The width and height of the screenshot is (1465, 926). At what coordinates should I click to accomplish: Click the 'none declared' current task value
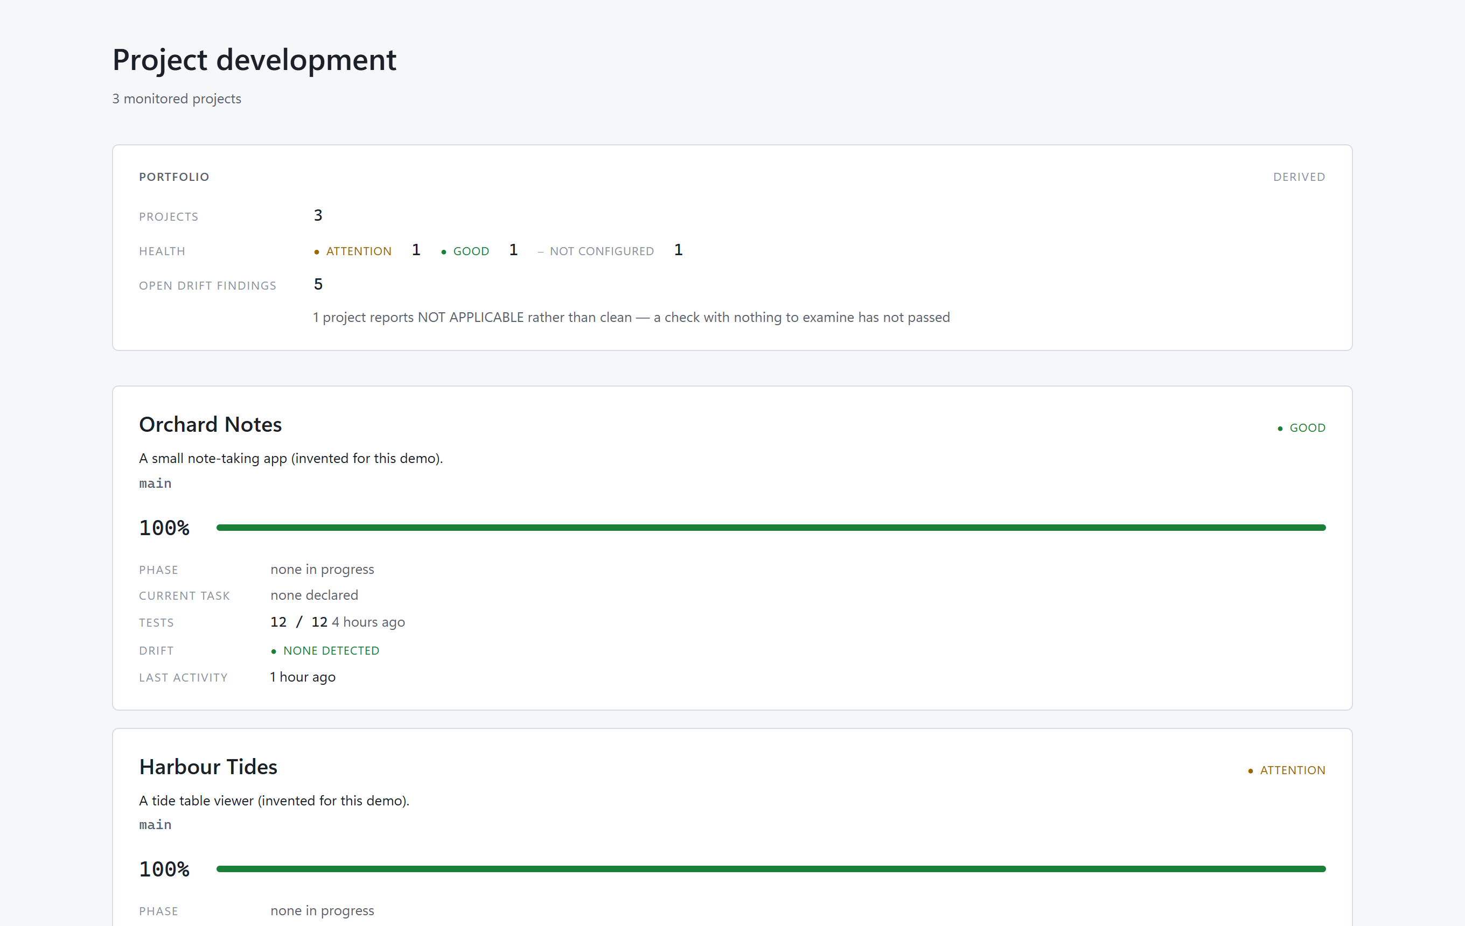(x=315, y=595)
